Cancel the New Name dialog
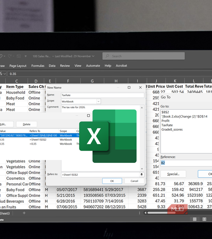212x239 pixels. click(x=134, y=181)
